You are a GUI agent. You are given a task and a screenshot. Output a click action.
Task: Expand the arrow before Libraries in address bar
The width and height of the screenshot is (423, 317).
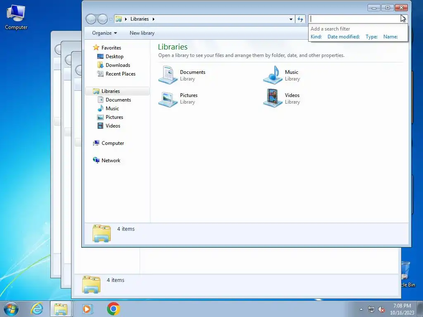tap(126, 19)
